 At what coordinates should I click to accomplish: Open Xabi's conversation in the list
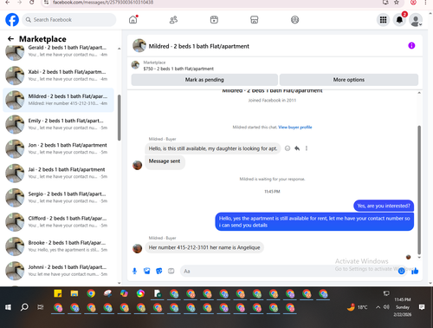tap(58, 75)
